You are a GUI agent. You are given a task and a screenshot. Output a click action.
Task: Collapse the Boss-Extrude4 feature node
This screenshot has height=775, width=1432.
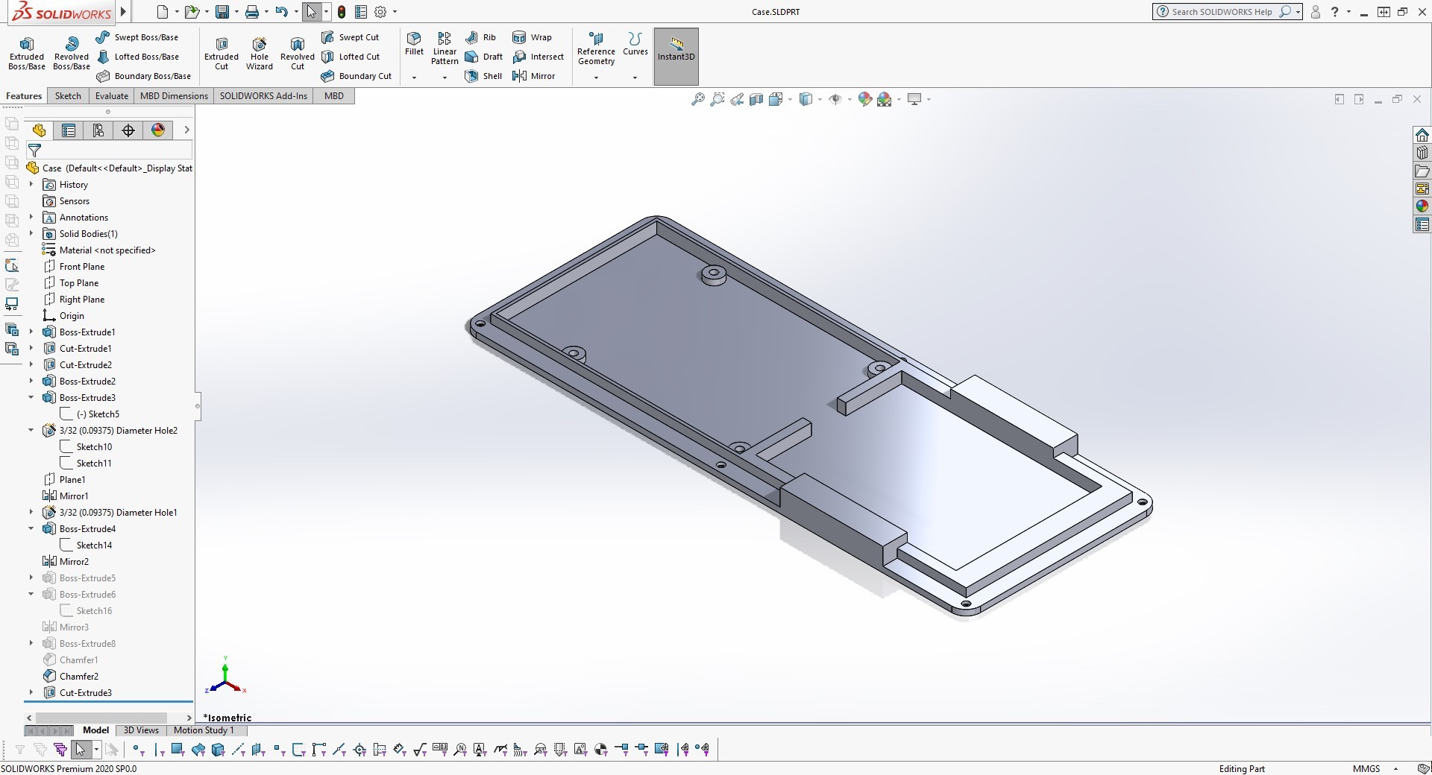(31, 529)
